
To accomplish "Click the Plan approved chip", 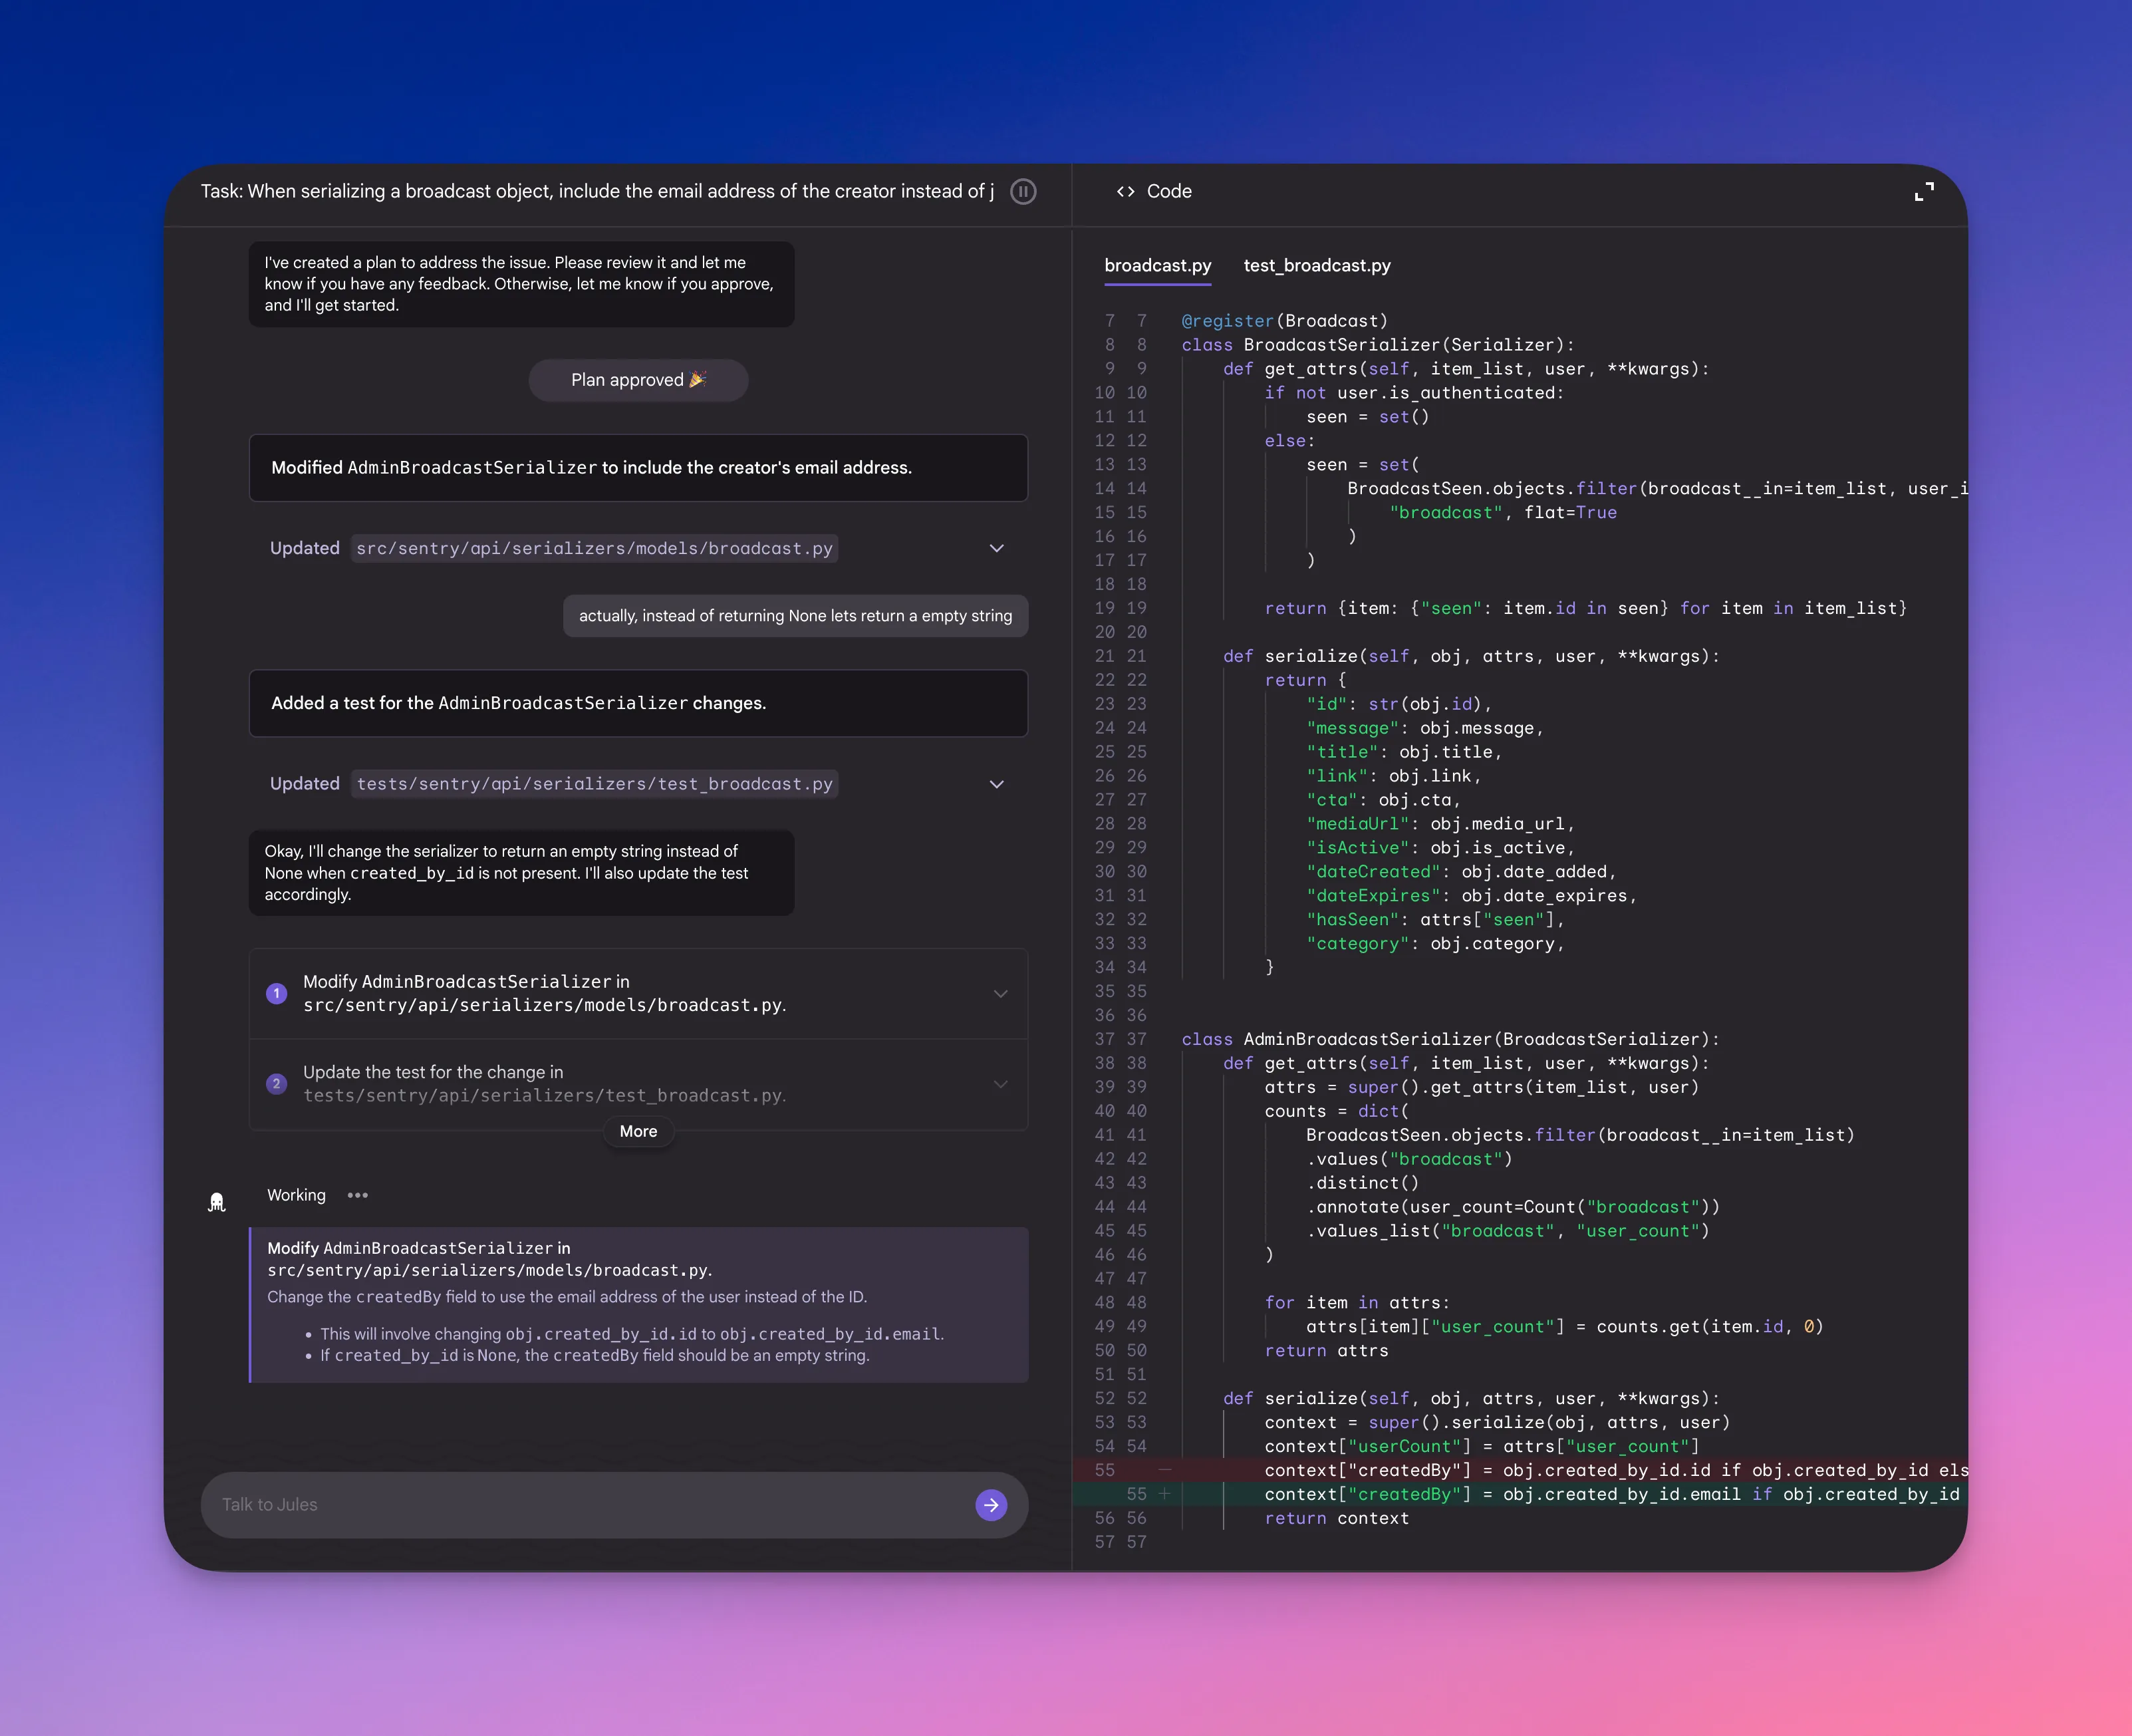I will click(x=638, y=380).
